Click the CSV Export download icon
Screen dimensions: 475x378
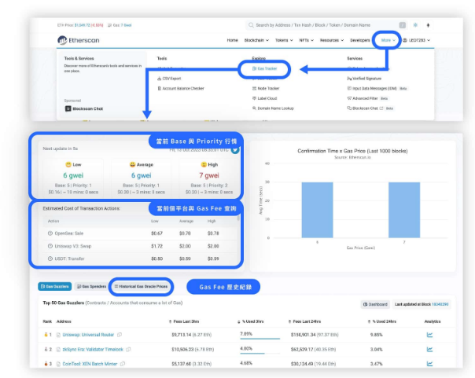159,79
